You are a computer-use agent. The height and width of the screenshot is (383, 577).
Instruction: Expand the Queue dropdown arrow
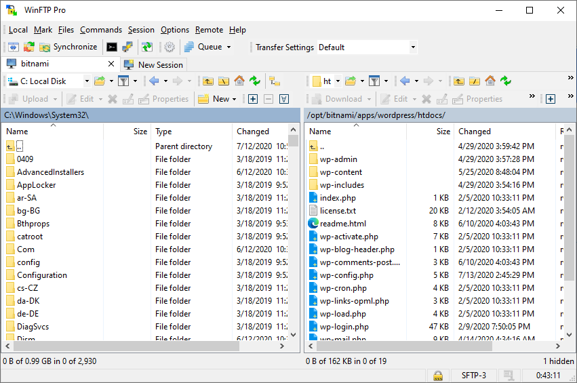[x=228, y=47]
